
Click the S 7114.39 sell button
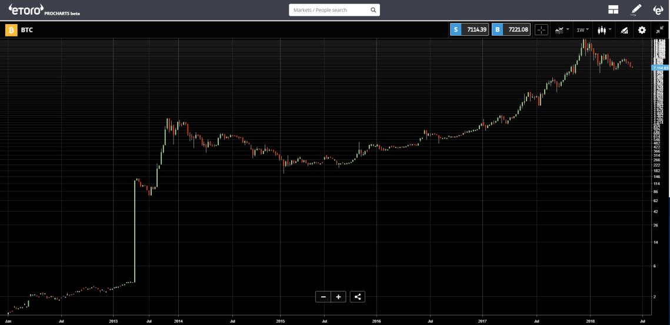click(x=469, y=29)
